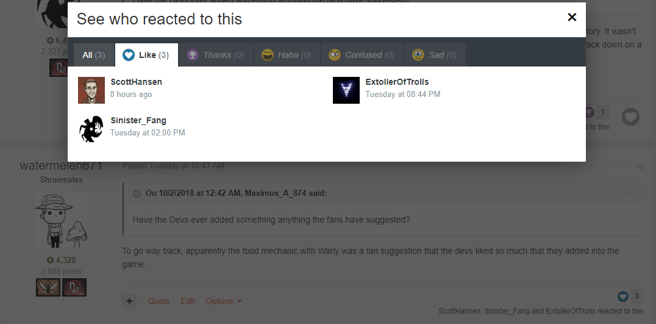The image size is (656, 324).
Task: View the Sad (0) reactions tab
Action: (x=435, y=55)
